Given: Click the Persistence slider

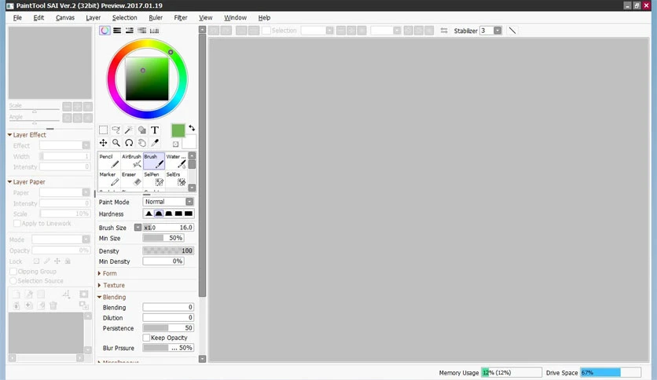Looking at the screenshot, I should tap(168, 327).
